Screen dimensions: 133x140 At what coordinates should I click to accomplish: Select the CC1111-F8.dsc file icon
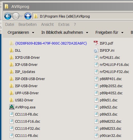(12, 135)
